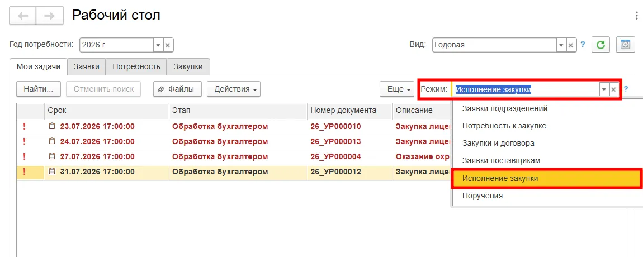Click document number 26_УР000012
This screenshot has height=257, width=643.
(335, 172)
